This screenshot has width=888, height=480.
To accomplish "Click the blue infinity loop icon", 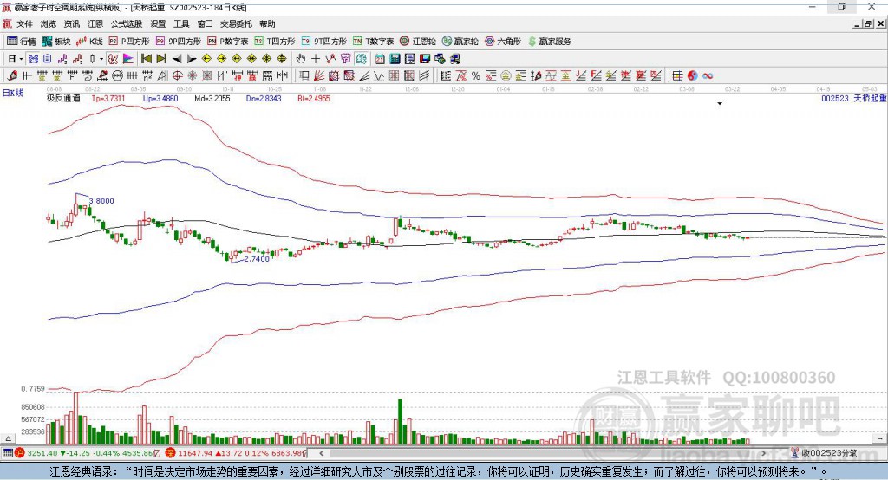I will point(708,75).
